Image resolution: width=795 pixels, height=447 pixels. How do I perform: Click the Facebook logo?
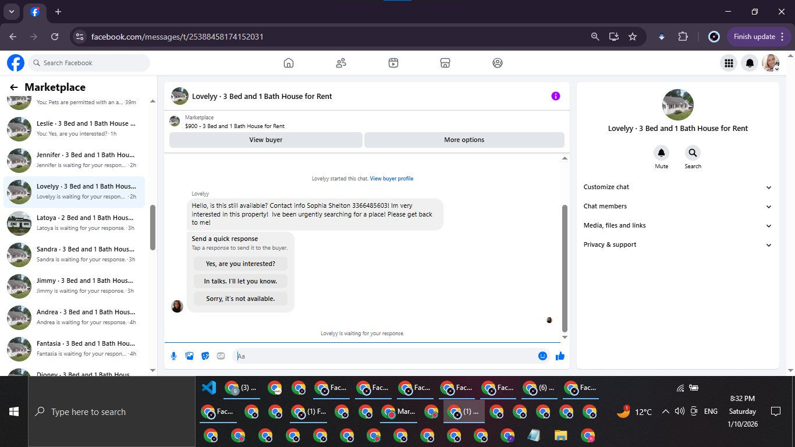coord(16,63)
